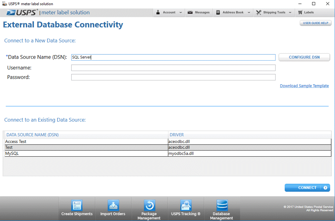Expand the Account dropdown arrow
The image size is (335, 221).
[181, 12]
